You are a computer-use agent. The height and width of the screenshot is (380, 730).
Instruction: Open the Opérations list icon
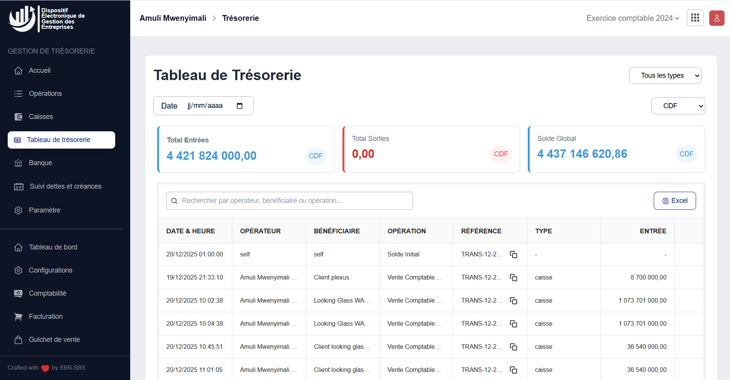18,94
